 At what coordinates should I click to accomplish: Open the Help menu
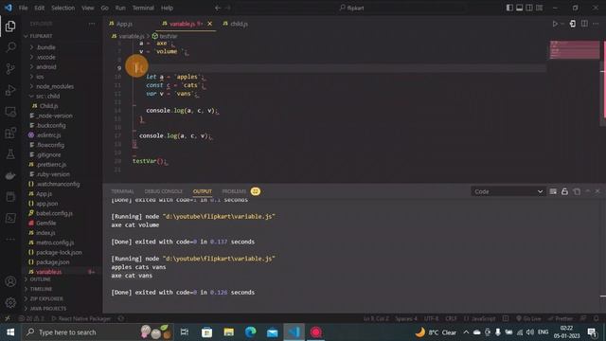(167, 8)
